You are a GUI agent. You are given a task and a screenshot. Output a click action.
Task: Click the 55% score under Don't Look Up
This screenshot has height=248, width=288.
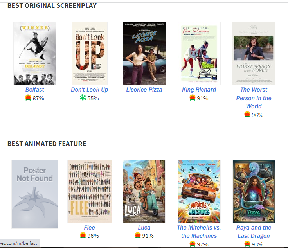pos(93,99)
